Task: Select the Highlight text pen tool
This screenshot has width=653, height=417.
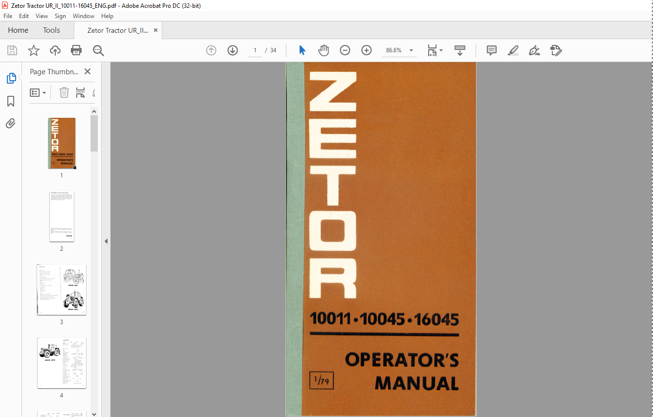Action: pyautogui.click(x=513, y=50)
